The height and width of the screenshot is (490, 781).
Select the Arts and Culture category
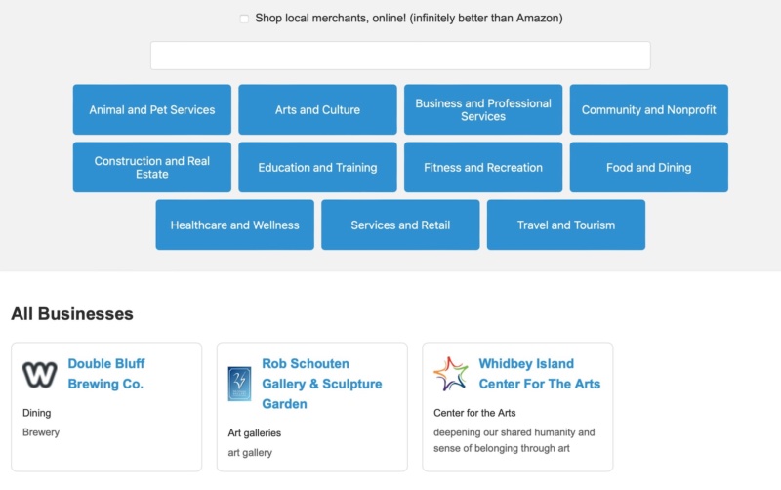tap(317, 110)
